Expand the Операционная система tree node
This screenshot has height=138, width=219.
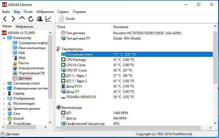coord(4,89)
